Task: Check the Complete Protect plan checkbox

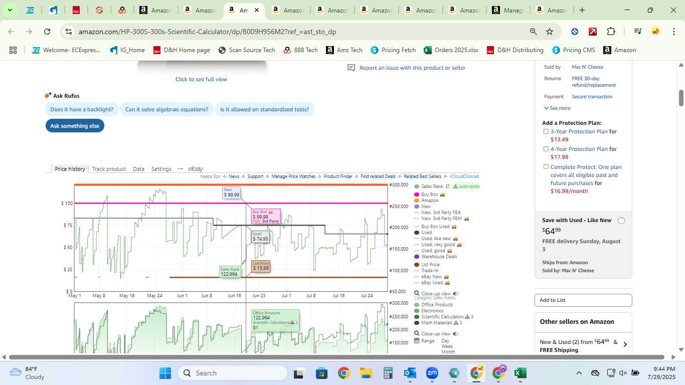Action: [x=546, y=166]
